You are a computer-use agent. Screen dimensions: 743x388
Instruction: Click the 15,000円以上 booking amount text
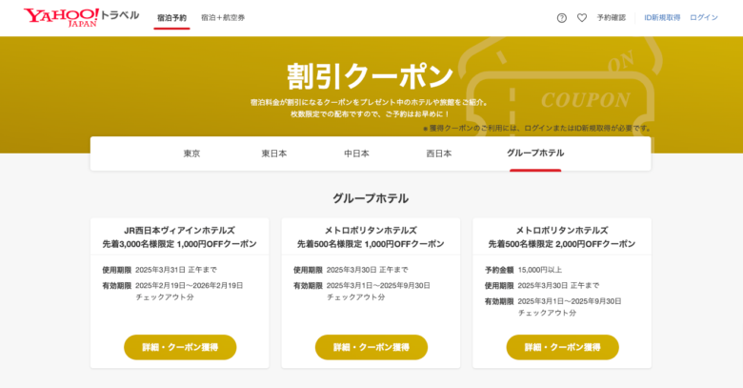pos(540,270)
